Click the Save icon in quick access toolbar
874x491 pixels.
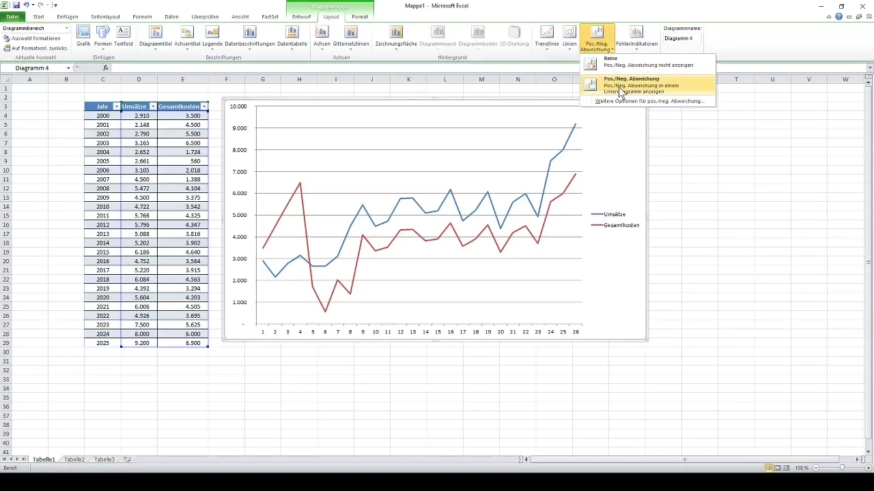(16, 5)
